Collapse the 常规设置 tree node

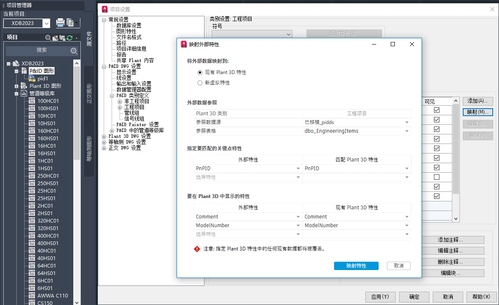point(104,20)
